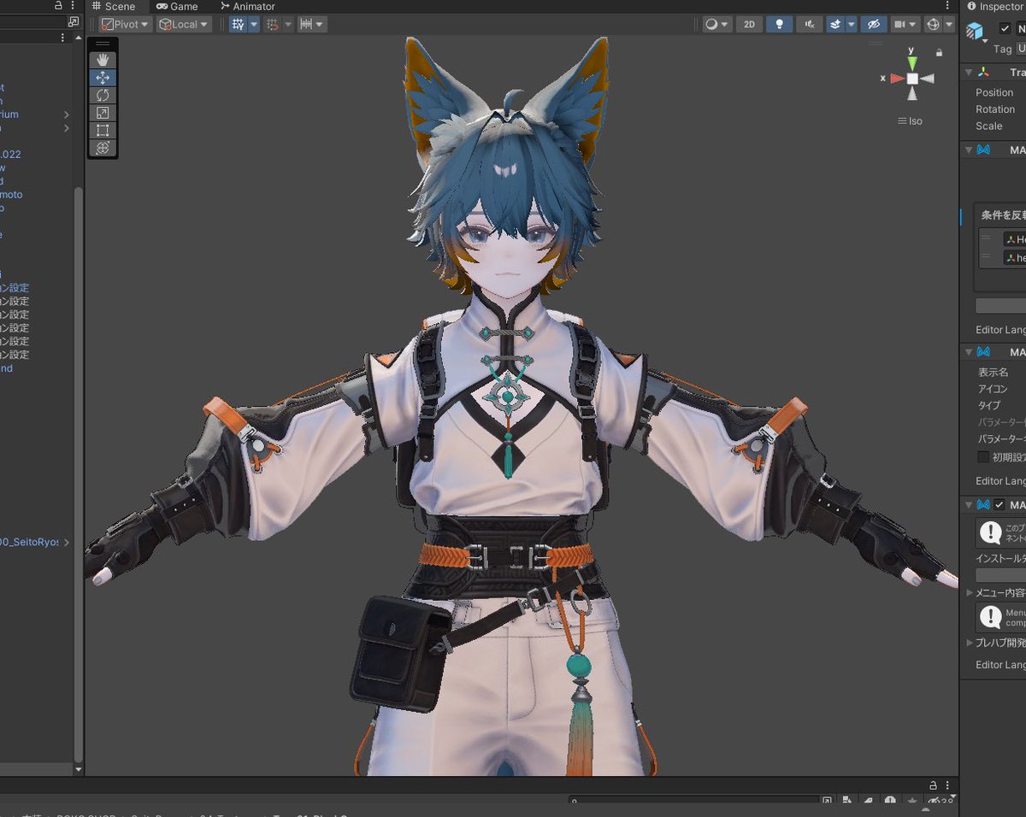Select the Hand view tool

103,60
